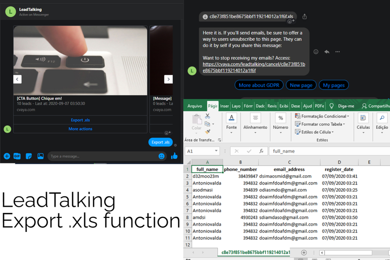
Task: Click the insert function fx icon
Action: (261, 151)
